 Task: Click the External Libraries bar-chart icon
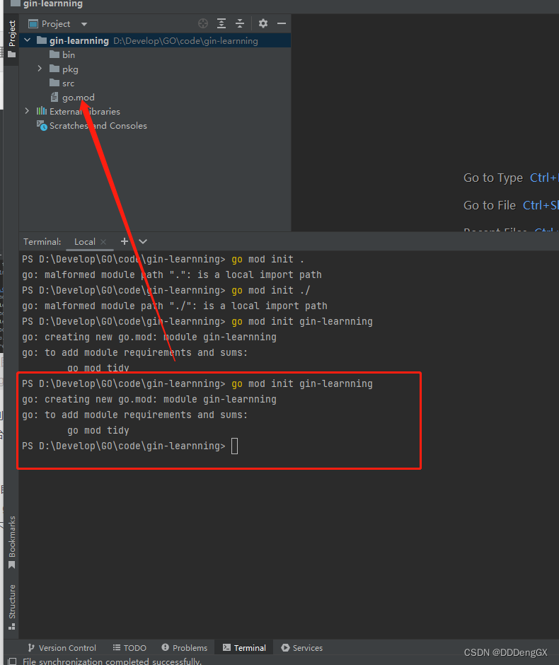click(x=42, y=111)
